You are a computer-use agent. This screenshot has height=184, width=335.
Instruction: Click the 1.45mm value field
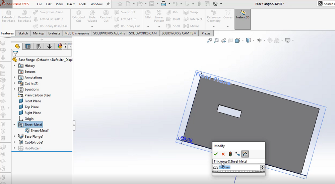tap(239, 167)
